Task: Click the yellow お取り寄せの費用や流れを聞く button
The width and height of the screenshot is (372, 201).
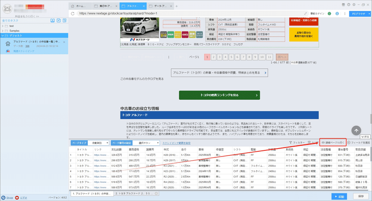Action: pyautogui.click(x=304, y=34)
